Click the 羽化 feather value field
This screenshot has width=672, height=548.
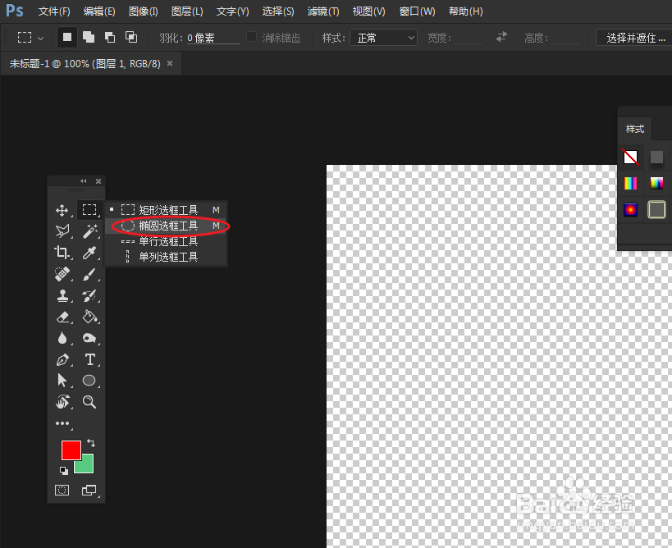point(213,38)
